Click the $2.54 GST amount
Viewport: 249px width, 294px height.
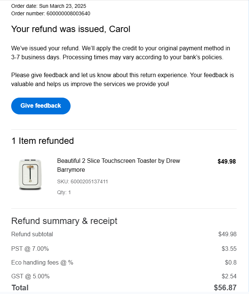pyautogui.click(x=229, y=276)
